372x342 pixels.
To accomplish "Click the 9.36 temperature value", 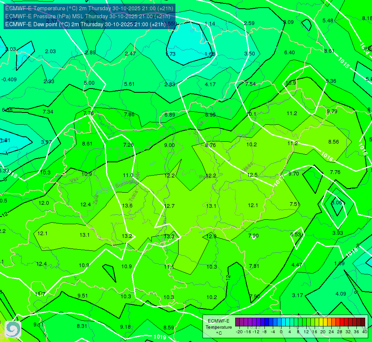I will tap(331, 81).
